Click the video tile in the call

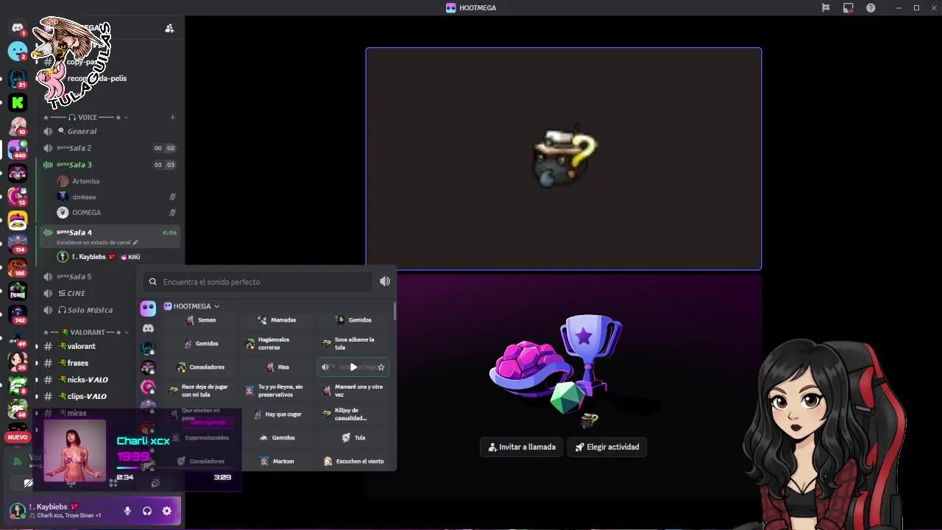point(564,159)
